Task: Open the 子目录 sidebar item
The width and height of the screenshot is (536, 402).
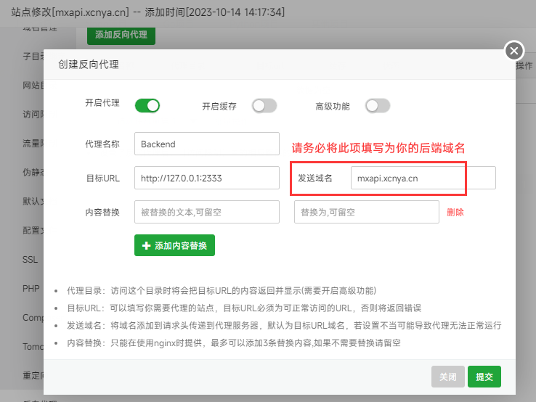Action: coord(32,56)
